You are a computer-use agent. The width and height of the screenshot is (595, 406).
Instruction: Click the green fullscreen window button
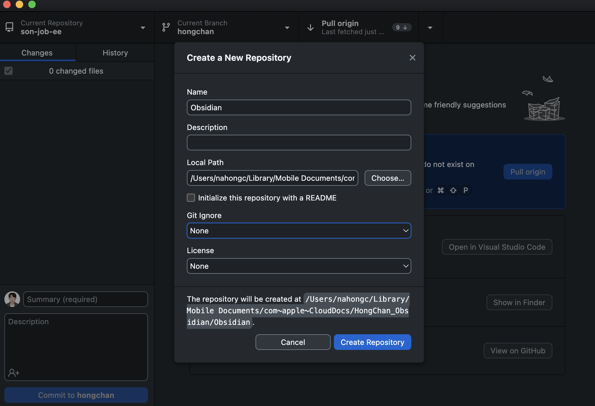[x=32, y=4]
